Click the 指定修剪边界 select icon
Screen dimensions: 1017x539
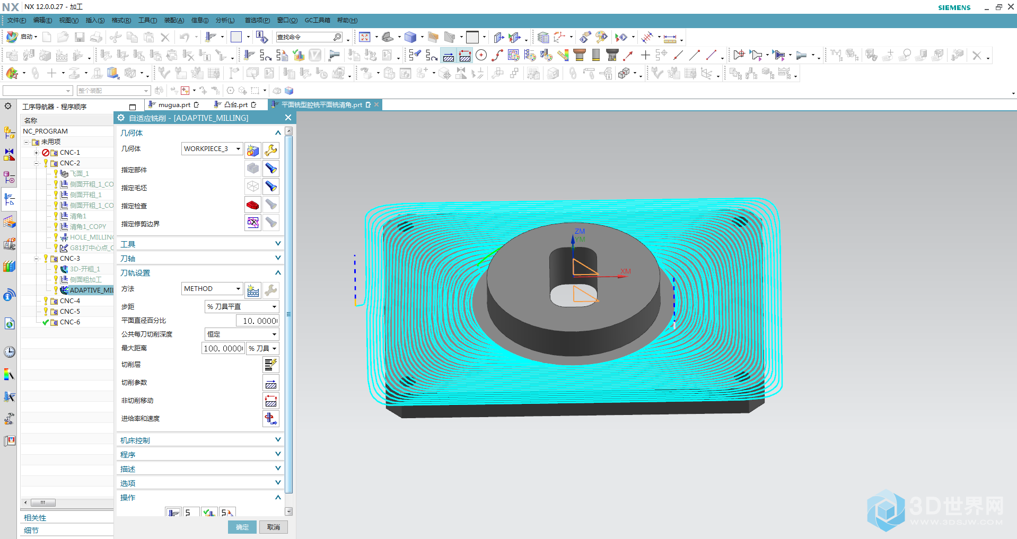click(x=253, y=223)
